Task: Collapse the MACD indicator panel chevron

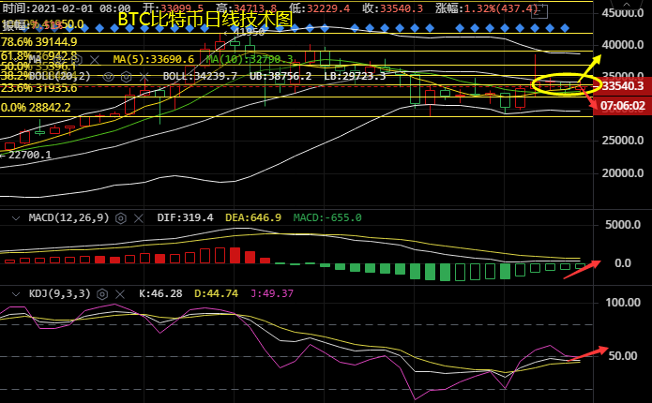Action: [16, 217]
